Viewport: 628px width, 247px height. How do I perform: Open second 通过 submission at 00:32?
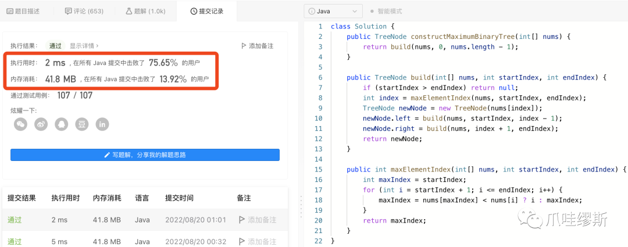pyautogui.click(x=15, y=241)
